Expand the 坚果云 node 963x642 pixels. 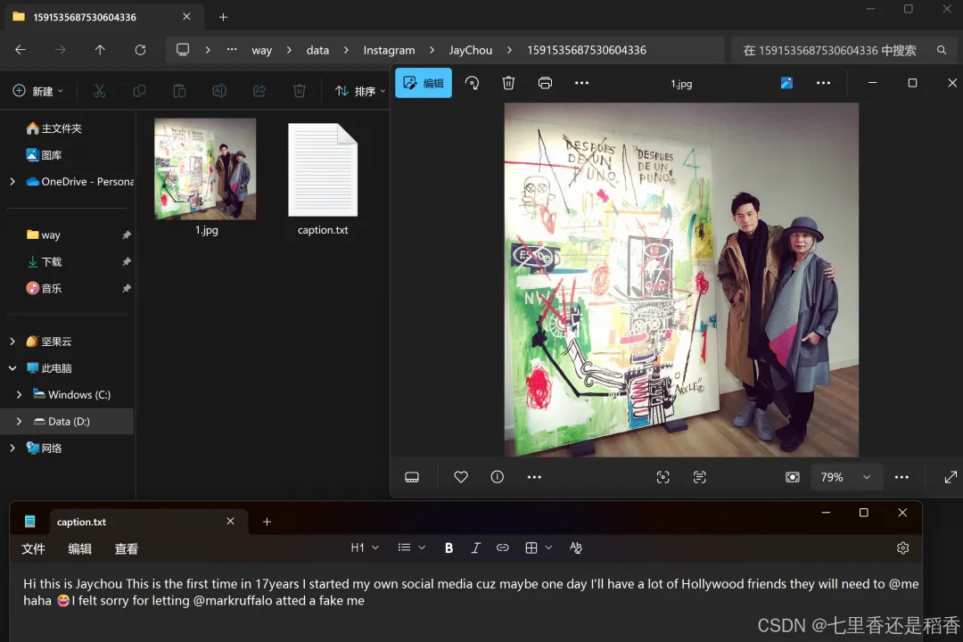point(12,342)
